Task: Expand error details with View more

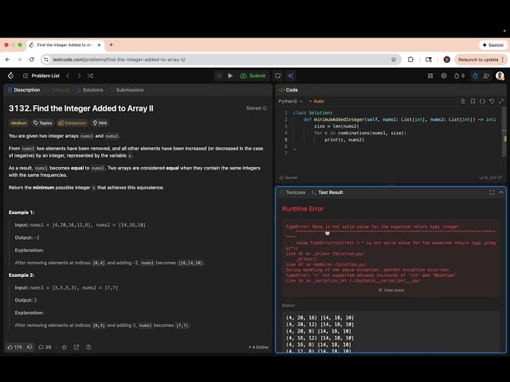Action: coord(390,290)
